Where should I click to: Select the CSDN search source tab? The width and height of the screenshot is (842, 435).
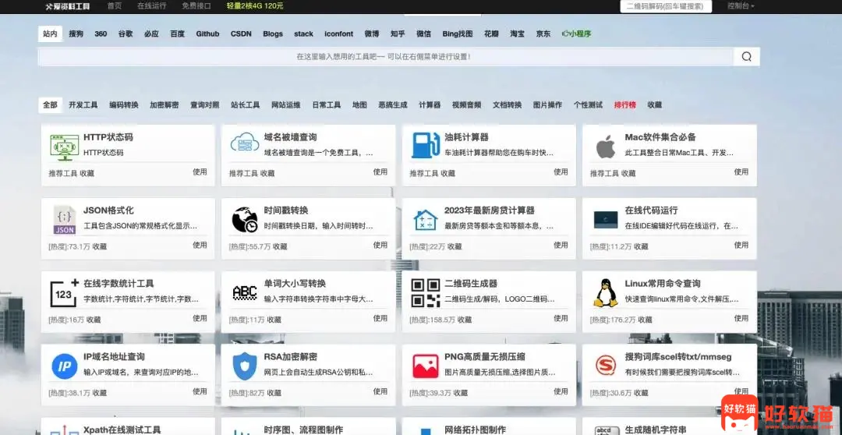coord(241,34)
